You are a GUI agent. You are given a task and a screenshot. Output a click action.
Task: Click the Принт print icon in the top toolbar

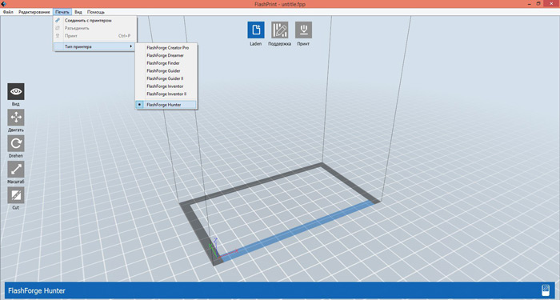tap(303, 30)
